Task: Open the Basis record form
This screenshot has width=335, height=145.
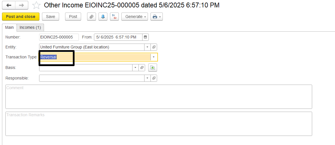Action: (x=142, y=68)
